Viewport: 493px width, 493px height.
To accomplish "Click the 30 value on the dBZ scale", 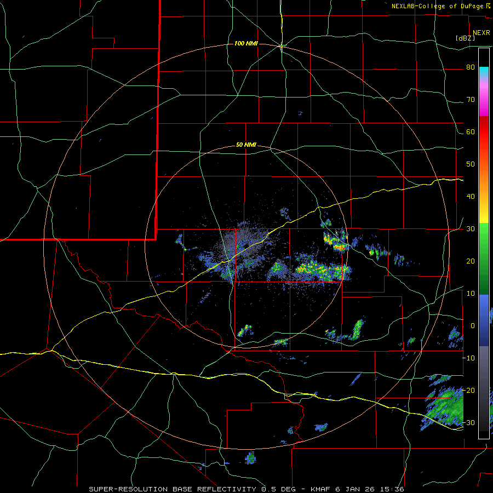I will (471, 229).
